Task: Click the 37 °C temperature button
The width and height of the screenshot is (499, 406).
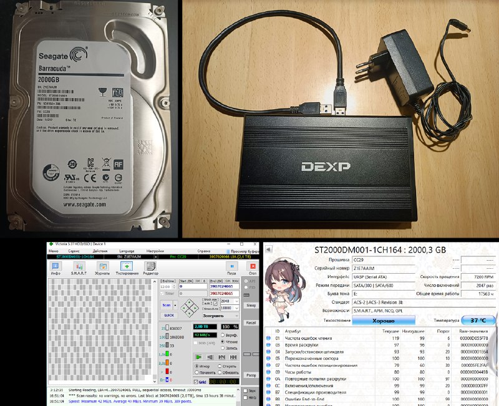Action: pyautogui.click(x=478, y=321)
